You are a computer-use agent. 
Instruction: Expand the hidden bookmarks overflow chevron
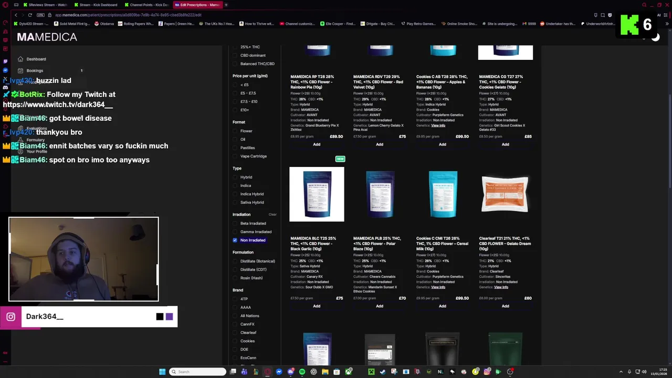tap(668, 24)
